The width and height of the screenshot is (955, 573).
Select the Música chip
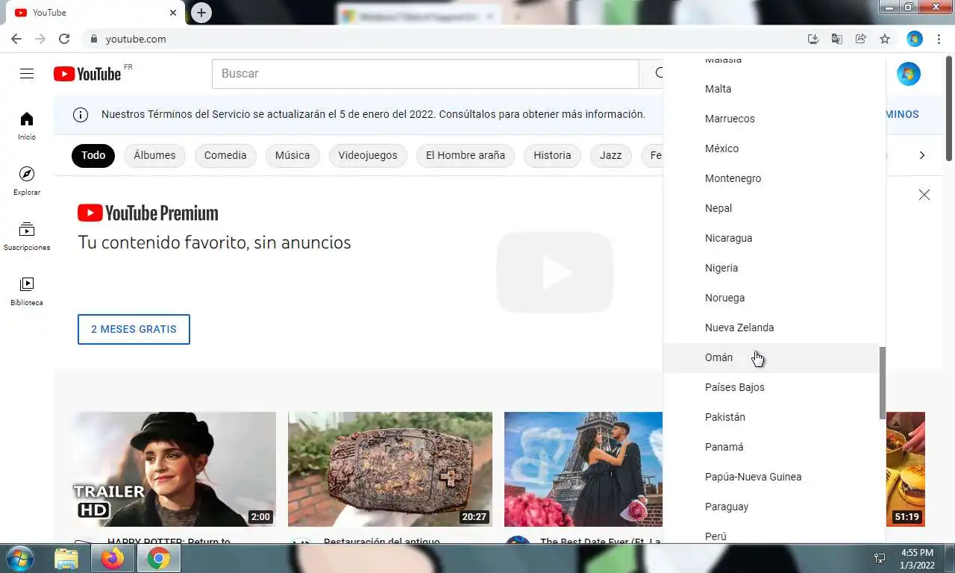[x=292, y=155]
